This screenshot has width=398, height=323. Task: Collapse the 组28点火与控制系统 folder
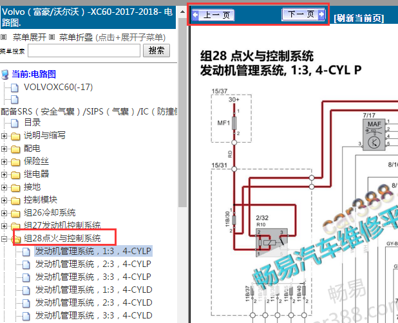4,239
